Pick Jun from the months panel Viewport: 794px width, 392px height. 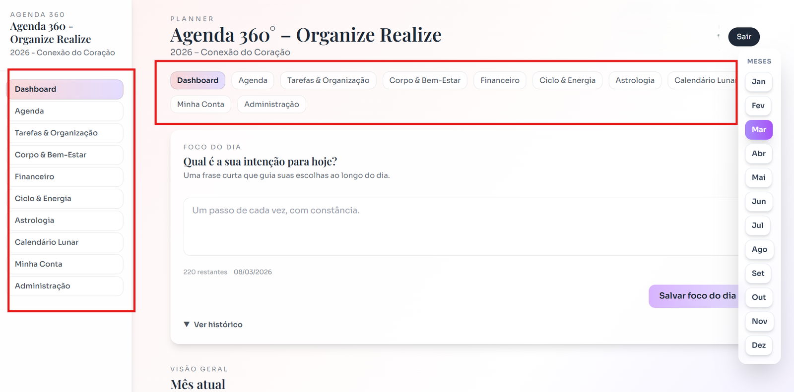[758, 201]
